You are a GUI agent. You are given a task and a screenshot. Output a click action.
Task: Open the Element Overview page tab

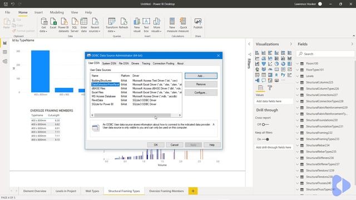(x=34, y=191)
